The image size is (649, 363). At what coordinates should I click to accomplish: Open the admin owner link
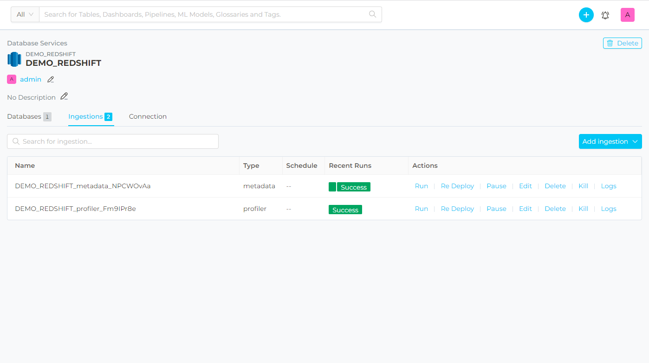pyautogui.click(x=31, y=79)
